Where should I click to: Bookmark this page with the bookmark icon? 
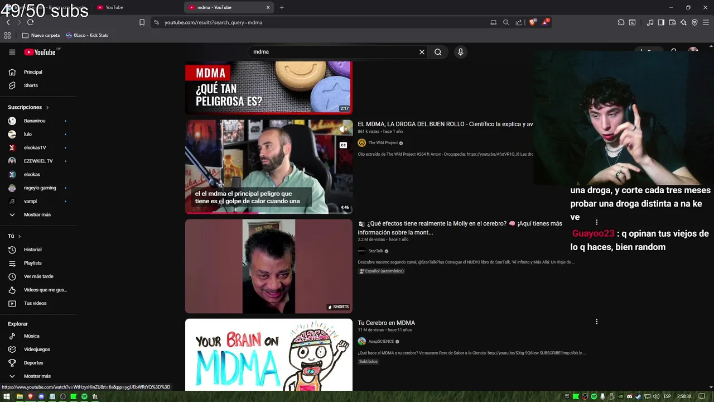[142, 22]
